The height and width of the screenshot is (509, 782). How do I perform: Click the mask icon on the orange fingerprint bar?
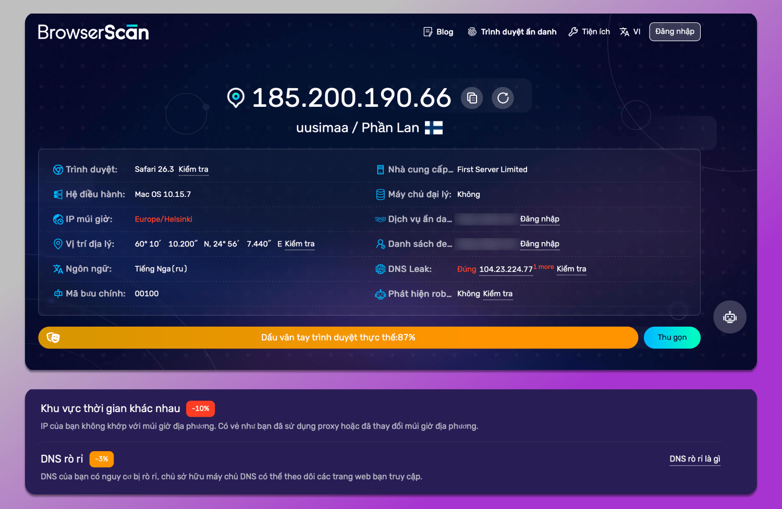(x=53, y=338)
